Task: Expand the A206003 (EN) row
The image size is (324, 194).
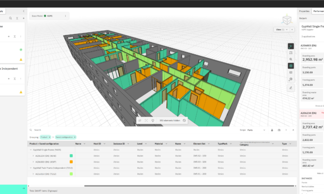Action: point(33,162)
